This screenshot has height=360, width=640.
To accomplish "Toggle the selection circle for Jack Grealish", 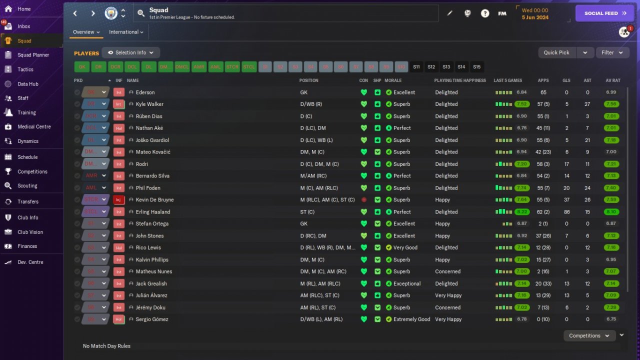I will tap(77, 283).
